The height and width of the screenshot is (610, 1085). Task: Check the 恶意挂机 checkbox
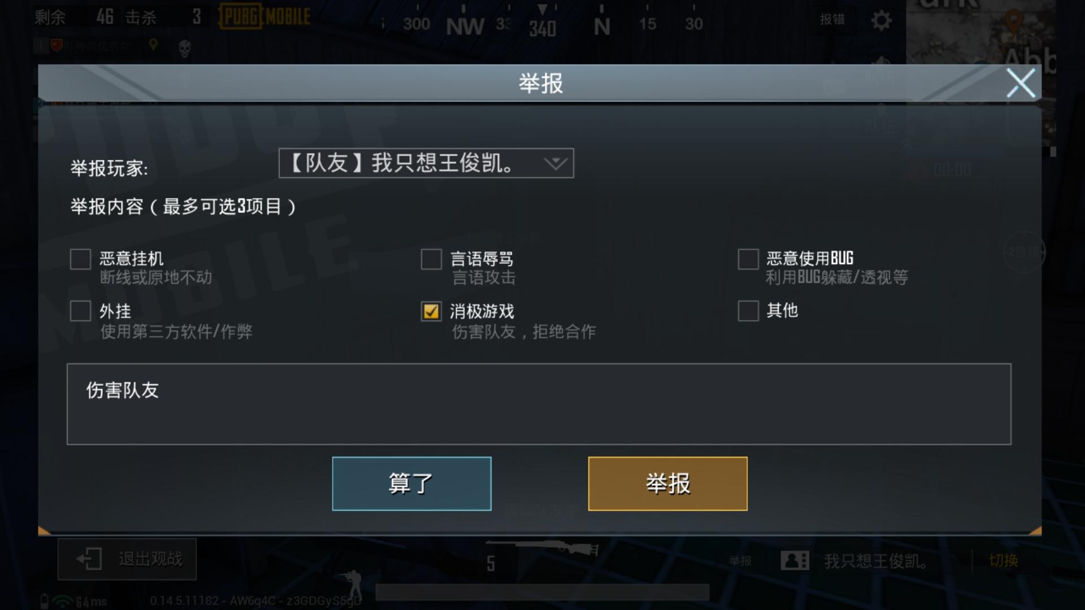click(x=80, y=259)
